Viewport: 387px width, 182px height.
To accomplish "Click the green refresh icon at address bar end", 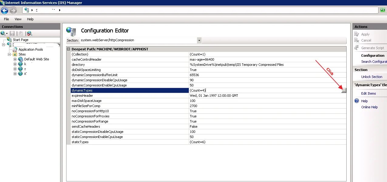I will point(383,10).
